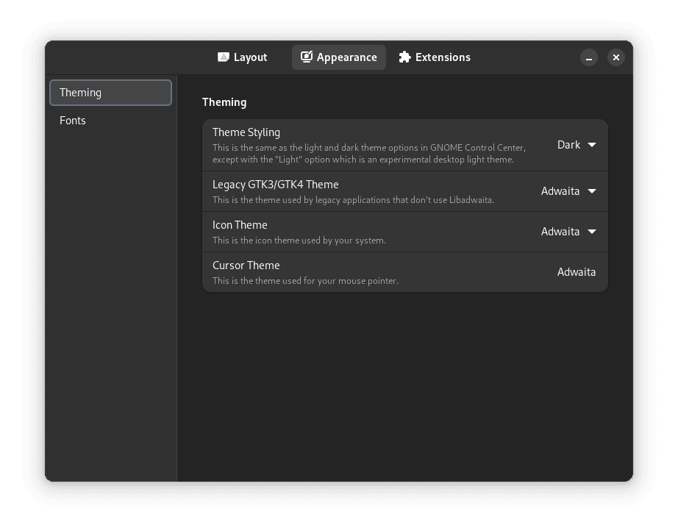Select Theming in the sidebar
This screenshot has width=678, height=531.
point(110,93)
